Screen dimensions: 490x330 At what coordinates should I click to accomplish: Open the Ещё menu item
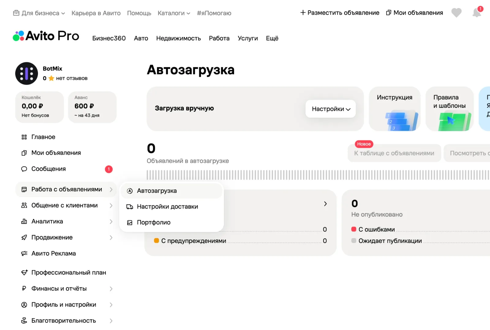tap(272, 38)
